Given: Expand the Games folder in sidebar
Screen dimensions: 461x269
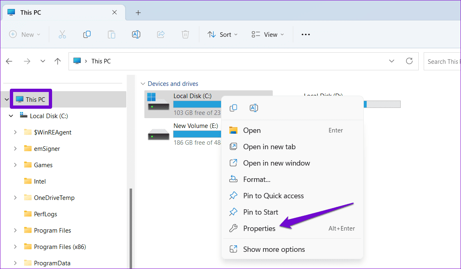Looking at the screenshot, I should click(x=15, y=165).
